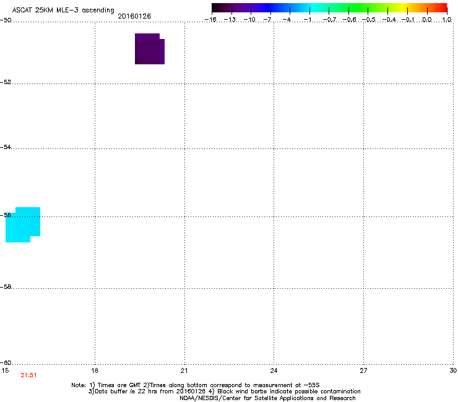This screenshot has height=402, width=458.
Task: Click the 'NOAA/NESDIS/Center for Satellite Applications and Research' credit
Action: [267, 398]
